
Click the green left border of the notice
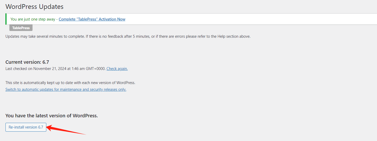6,19
